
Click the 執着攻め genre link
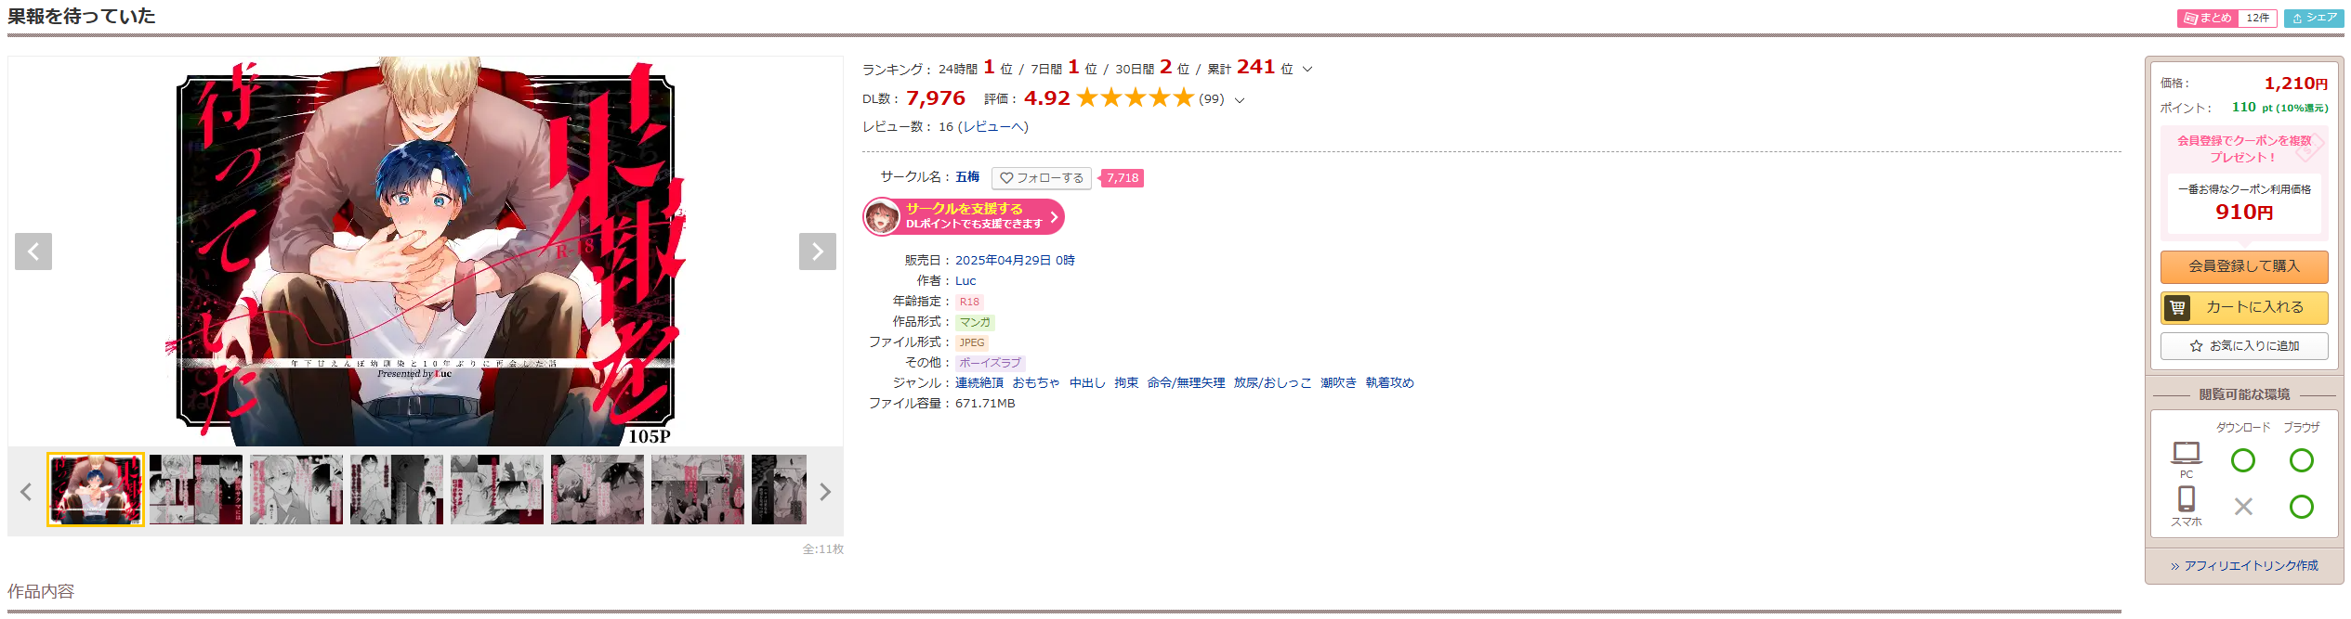pos(1389,383)
